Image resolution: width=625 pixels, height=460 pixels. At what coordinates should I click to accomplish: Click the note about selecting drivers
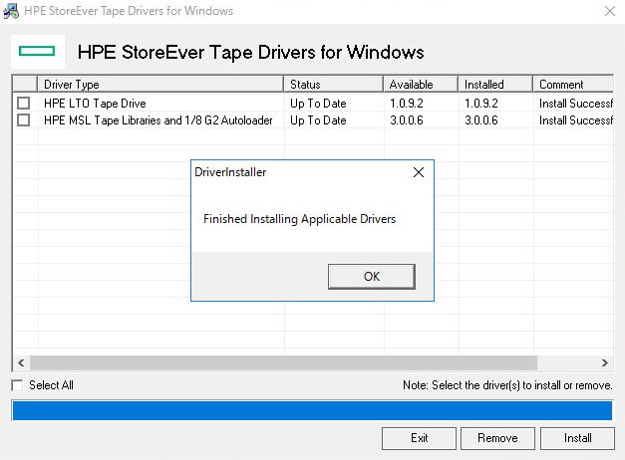click(507, 385)
